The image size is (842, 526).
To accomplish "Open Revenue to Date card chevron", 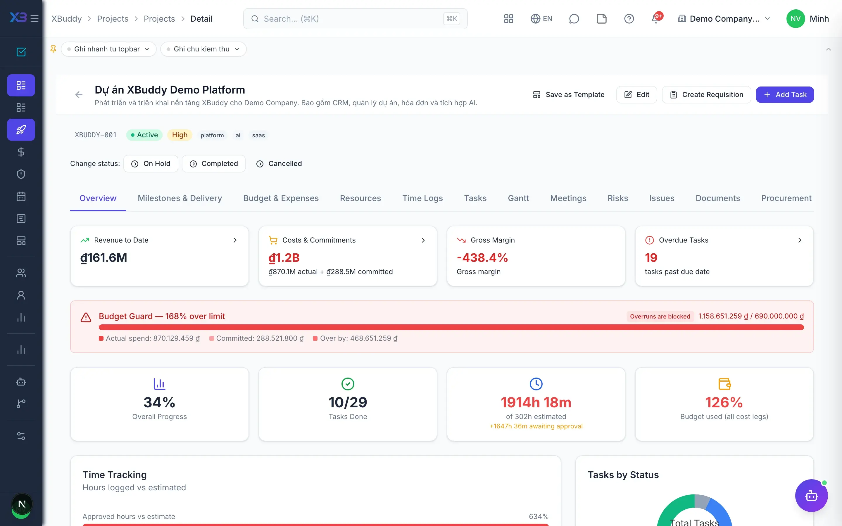I will click(235, 240).
